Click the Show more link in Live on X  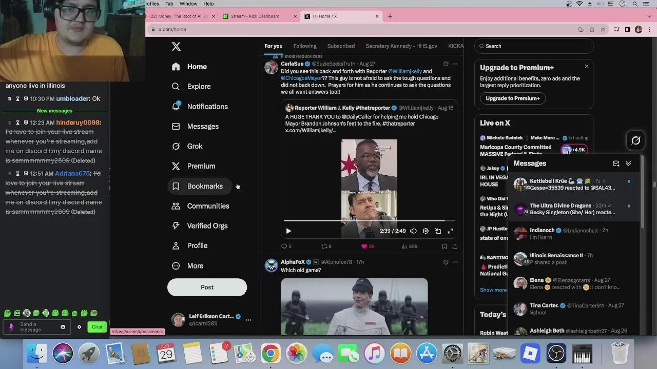pos(493,290)
